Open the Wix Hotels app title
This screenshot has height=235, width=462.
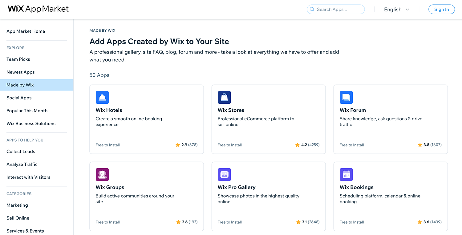[x=109, y=110]
